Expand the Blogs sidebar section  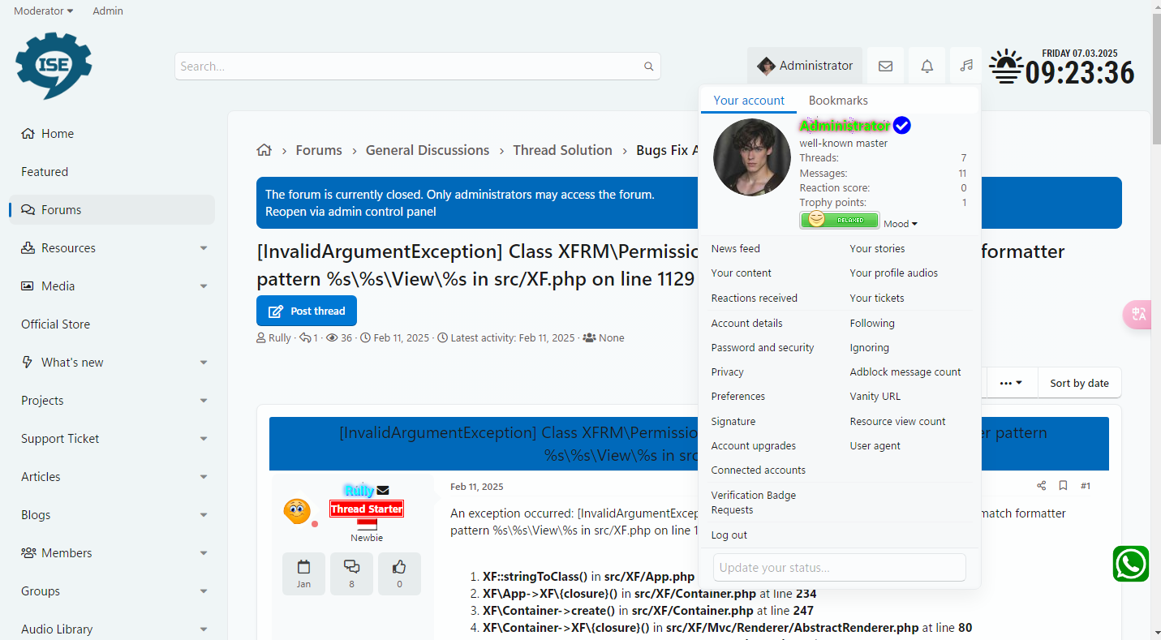204,515
